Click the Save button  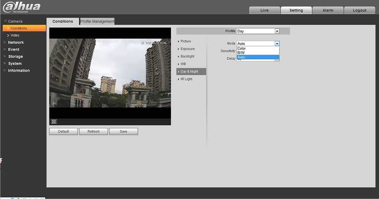tap(124, 131)
